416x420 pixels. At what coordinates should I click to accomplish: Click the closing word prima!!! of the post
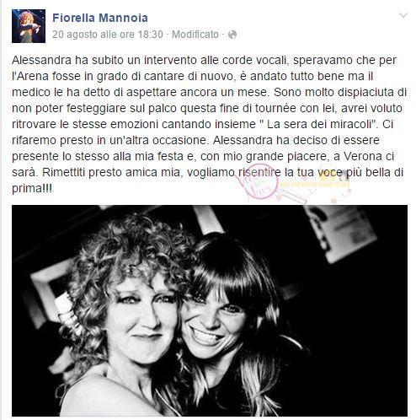tap(32, 188)
